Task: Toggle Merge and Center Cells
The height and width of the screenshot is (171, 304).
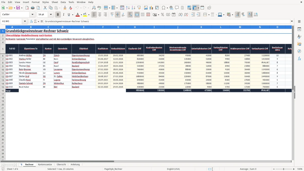Action: pyautogui.click(x=137, y=15)
